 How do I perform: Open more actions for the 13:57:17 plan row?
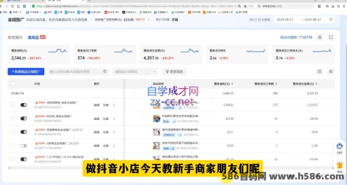coord(114,132)
